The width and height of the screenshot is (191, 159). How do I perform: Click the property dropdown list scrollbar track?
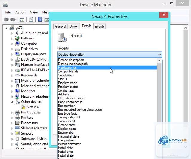159,92
